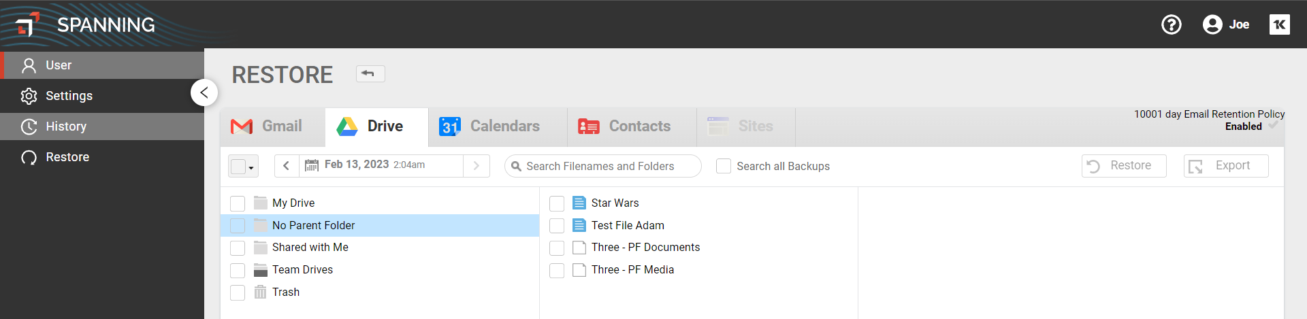
Task: Collapse the sidebar with chevron button
Action: (204, 93)
